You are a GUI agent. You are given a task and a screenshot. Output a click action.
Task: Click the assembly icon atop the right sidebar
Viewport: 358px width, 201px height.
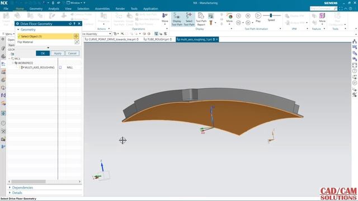click(x=354, y=41)
